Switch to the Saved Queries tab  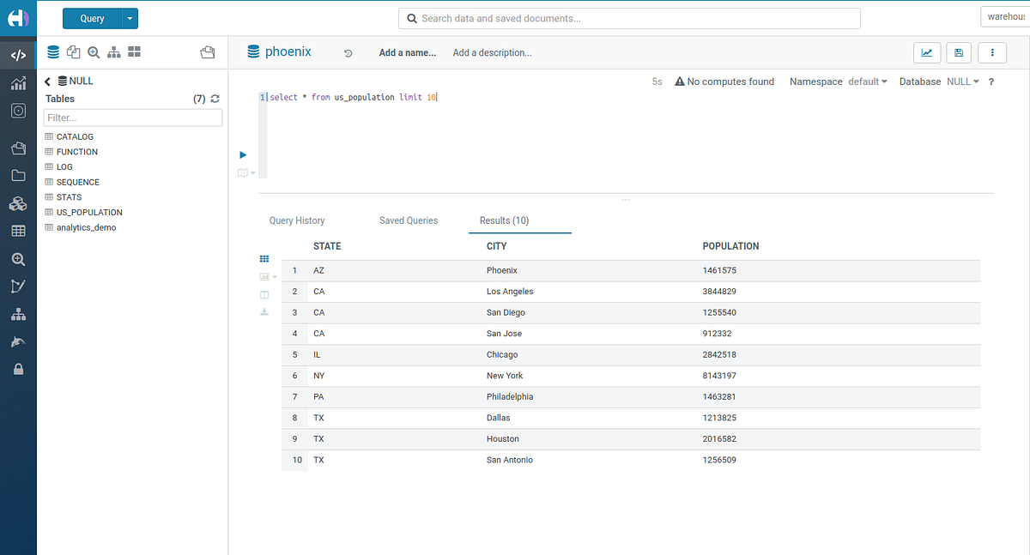(x=408, y=220)
